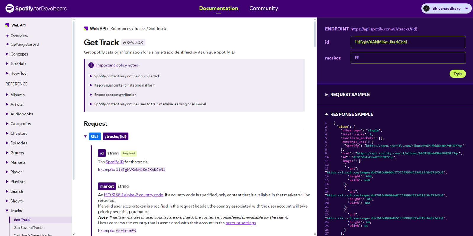Screen dimensions: 473x236
Task: Expand the Categories reference section
Action: pyautogui.click(x=18, y=124)
